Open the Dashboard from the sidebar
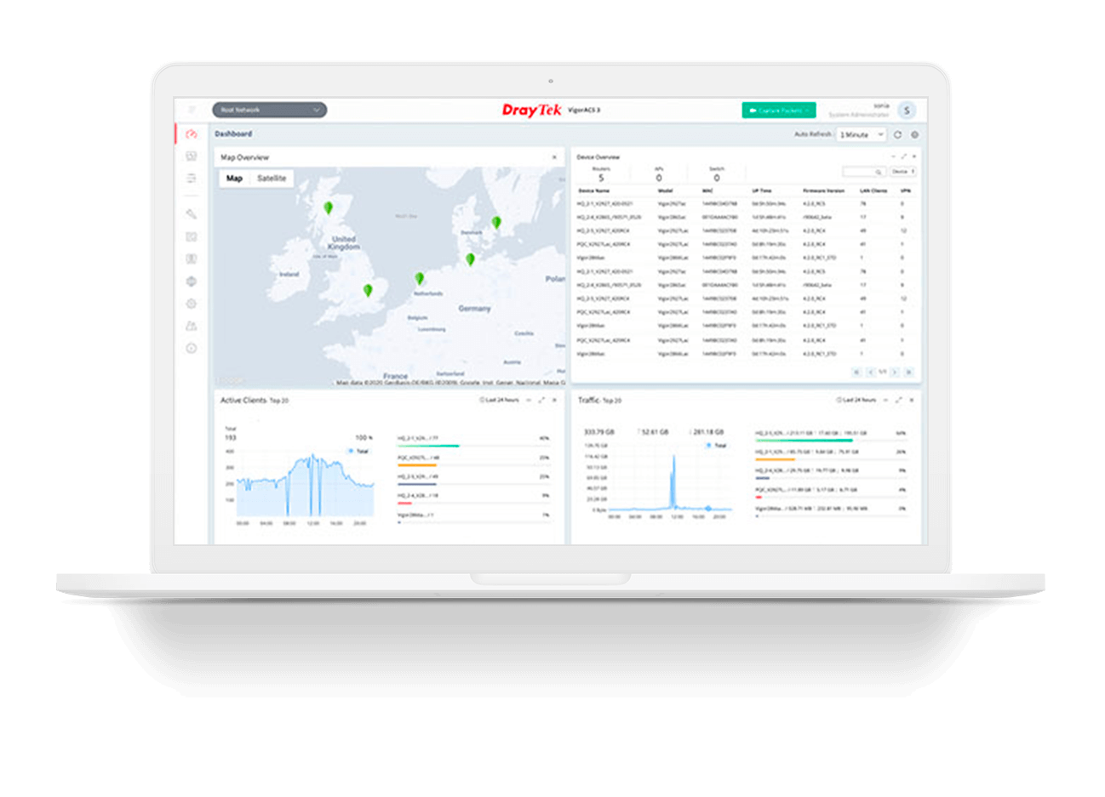This screenshot has height=797, width=1105. [192, 134]
